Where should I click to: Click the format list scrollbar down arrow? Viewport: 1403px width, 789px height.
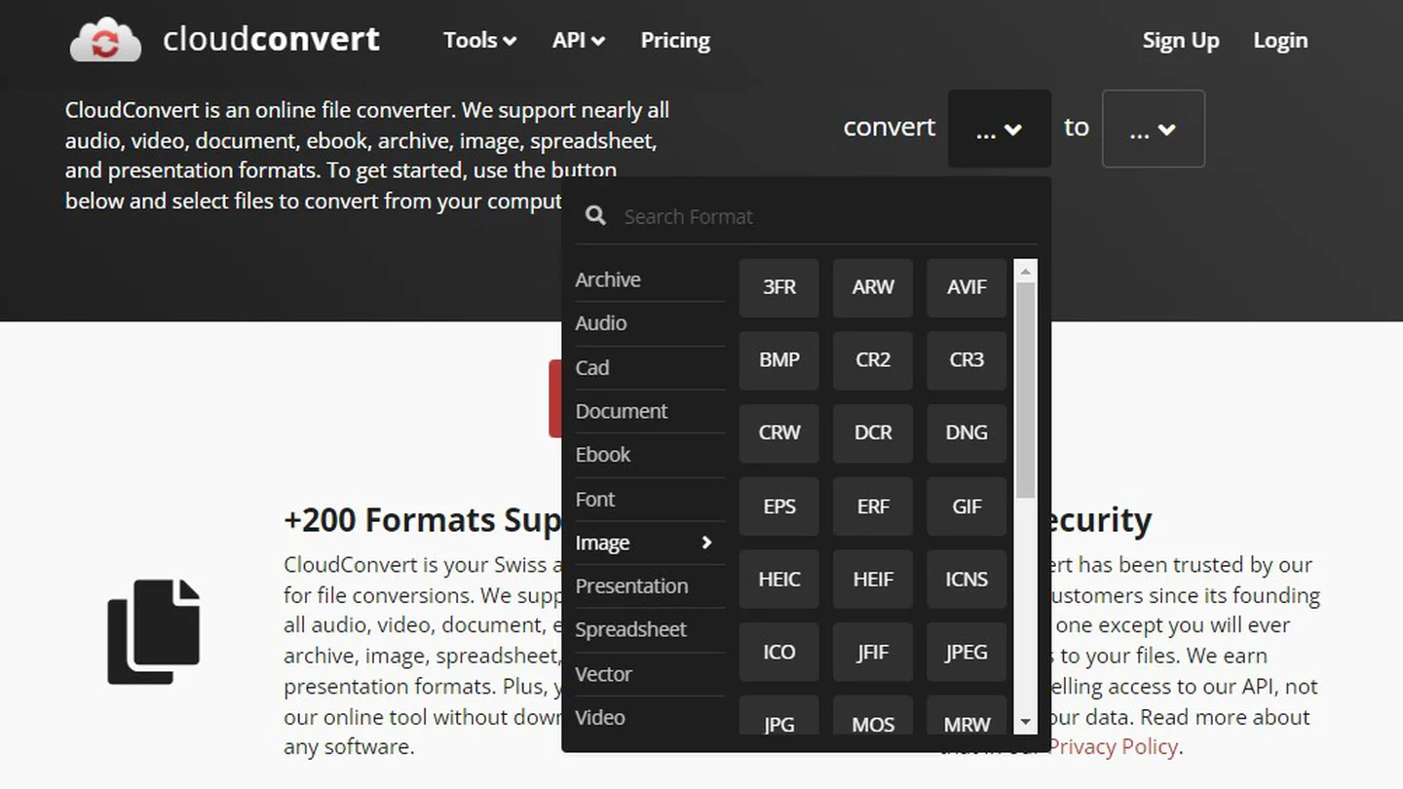(1025, 723)
